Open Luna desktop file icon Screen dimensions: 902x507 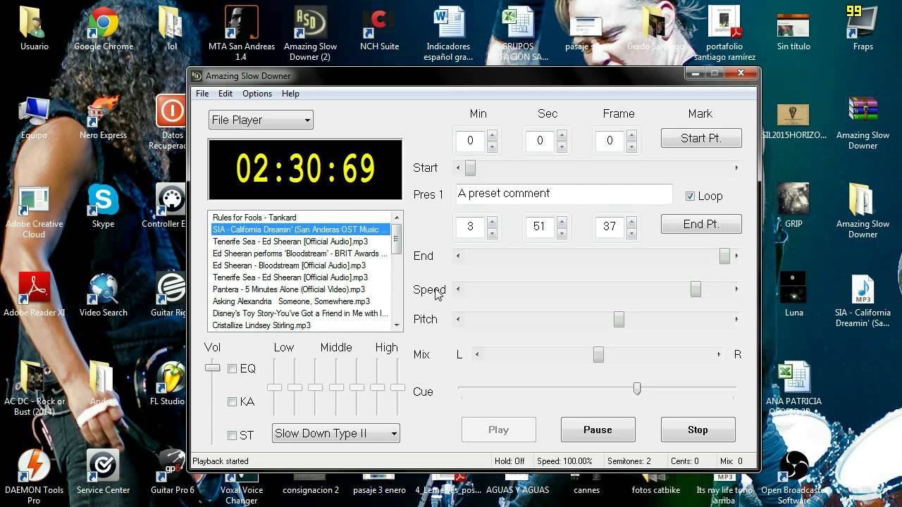pyautogui.click(x=793, y=294)
